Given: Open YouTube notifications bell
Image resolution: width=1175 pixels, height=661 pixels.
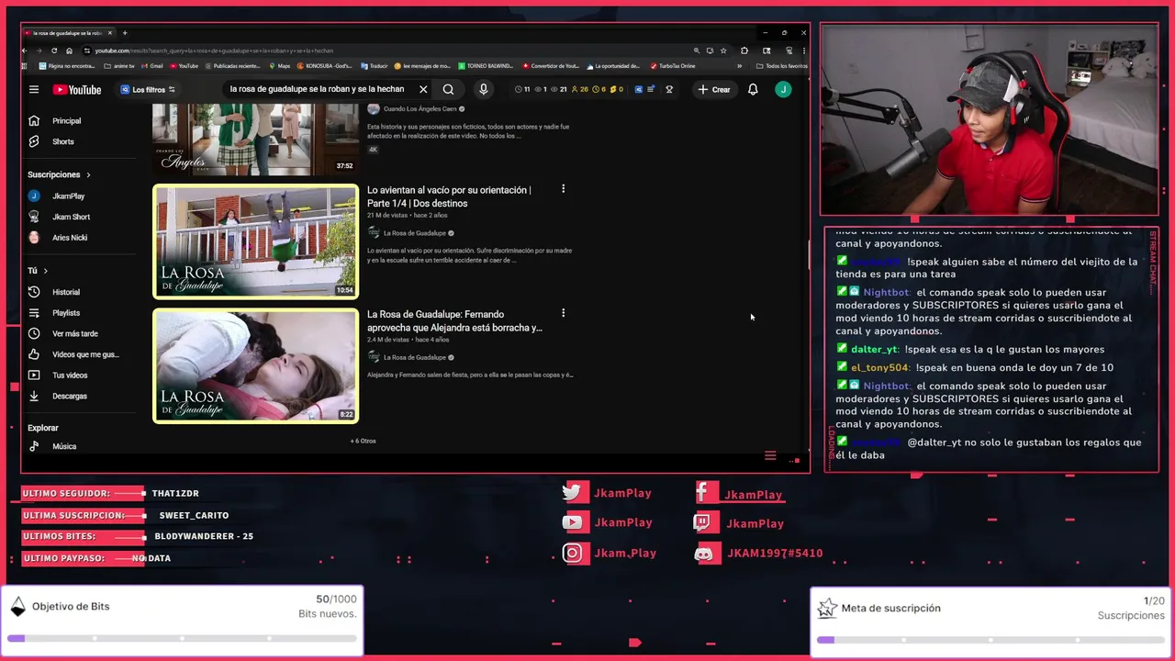Looking at the screenshot, I should [753, 90].
